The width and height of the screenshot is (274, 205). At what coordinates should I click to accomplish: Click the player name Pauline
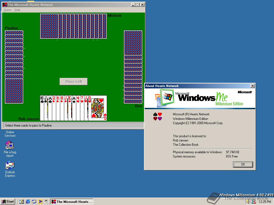click(12, 28)
